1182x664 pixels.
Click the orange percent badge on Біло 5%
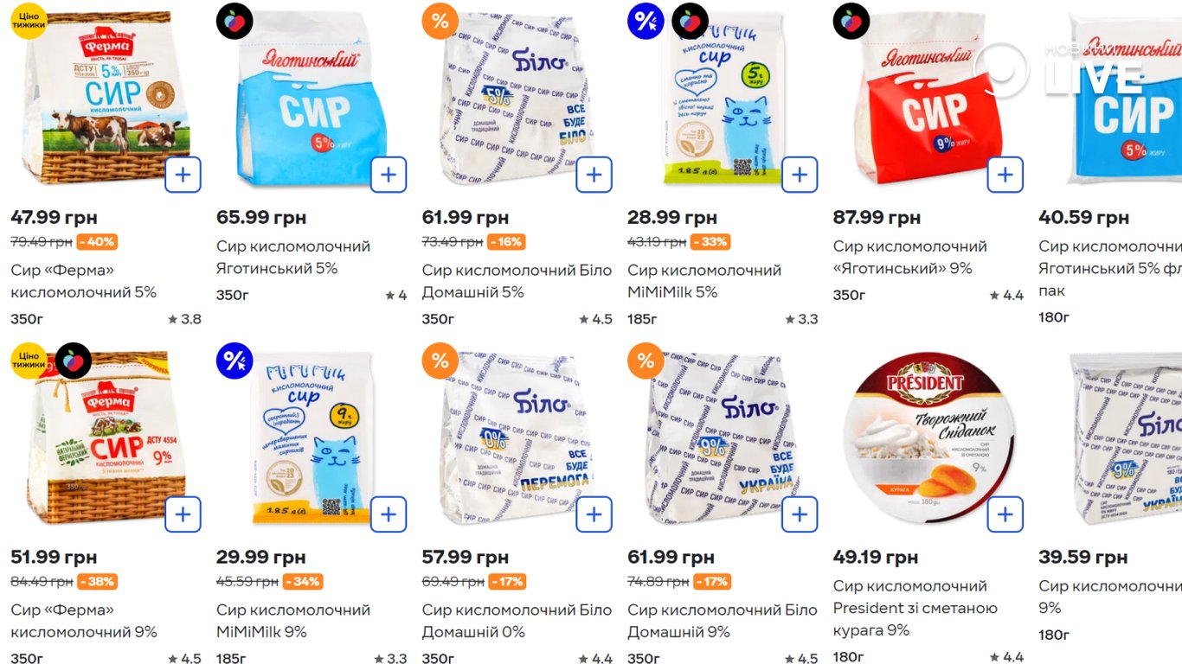[x=440, y=21]
